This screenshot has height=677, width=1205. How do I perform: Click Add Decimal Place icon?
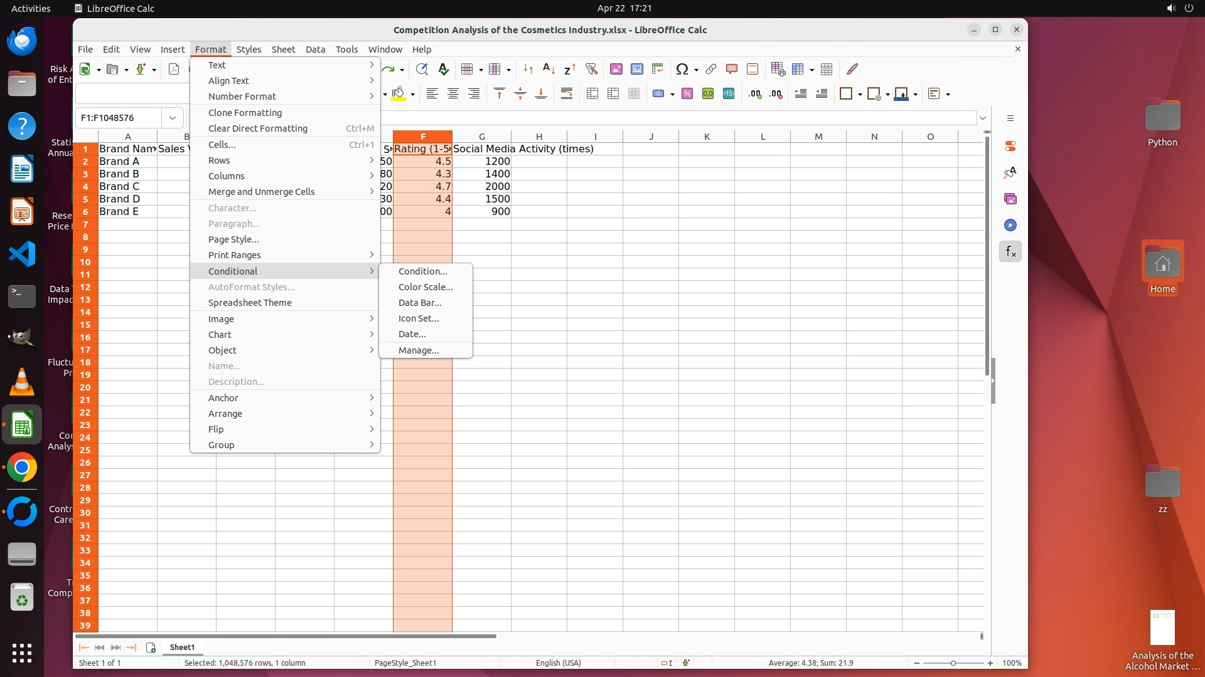[755, 94]
